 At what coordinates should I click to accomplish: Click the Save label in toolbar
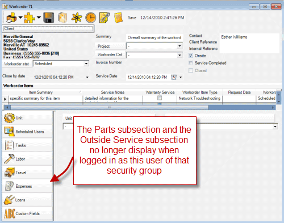pos(132,18)
